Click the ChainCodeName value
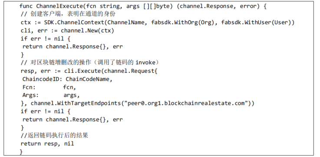320x157 pixels. coord(89,79)
